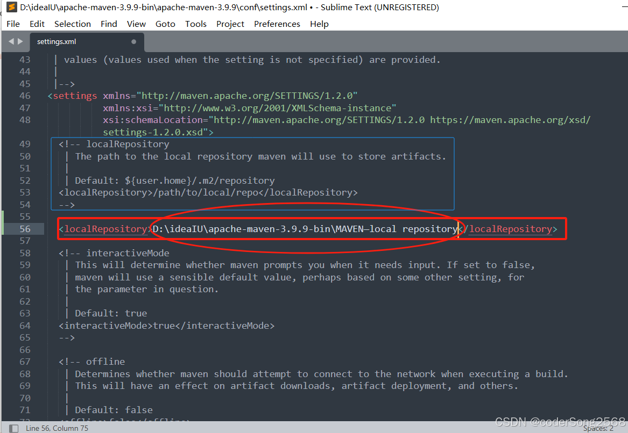The height and width of the screenshot is (433, 628).
Task: Open the Edit menu
Action: click(37, 24)
